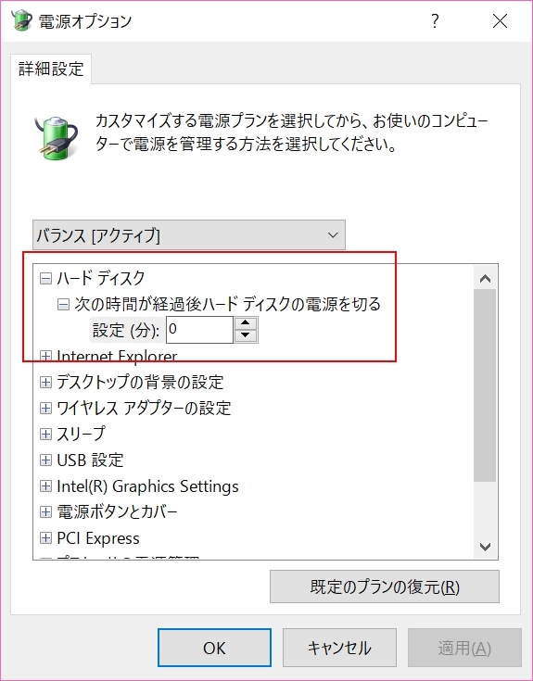Collapse the ハード ディスク tree node
The height and width of the screenshot is (681, 533).
click(x=45, y=278)
